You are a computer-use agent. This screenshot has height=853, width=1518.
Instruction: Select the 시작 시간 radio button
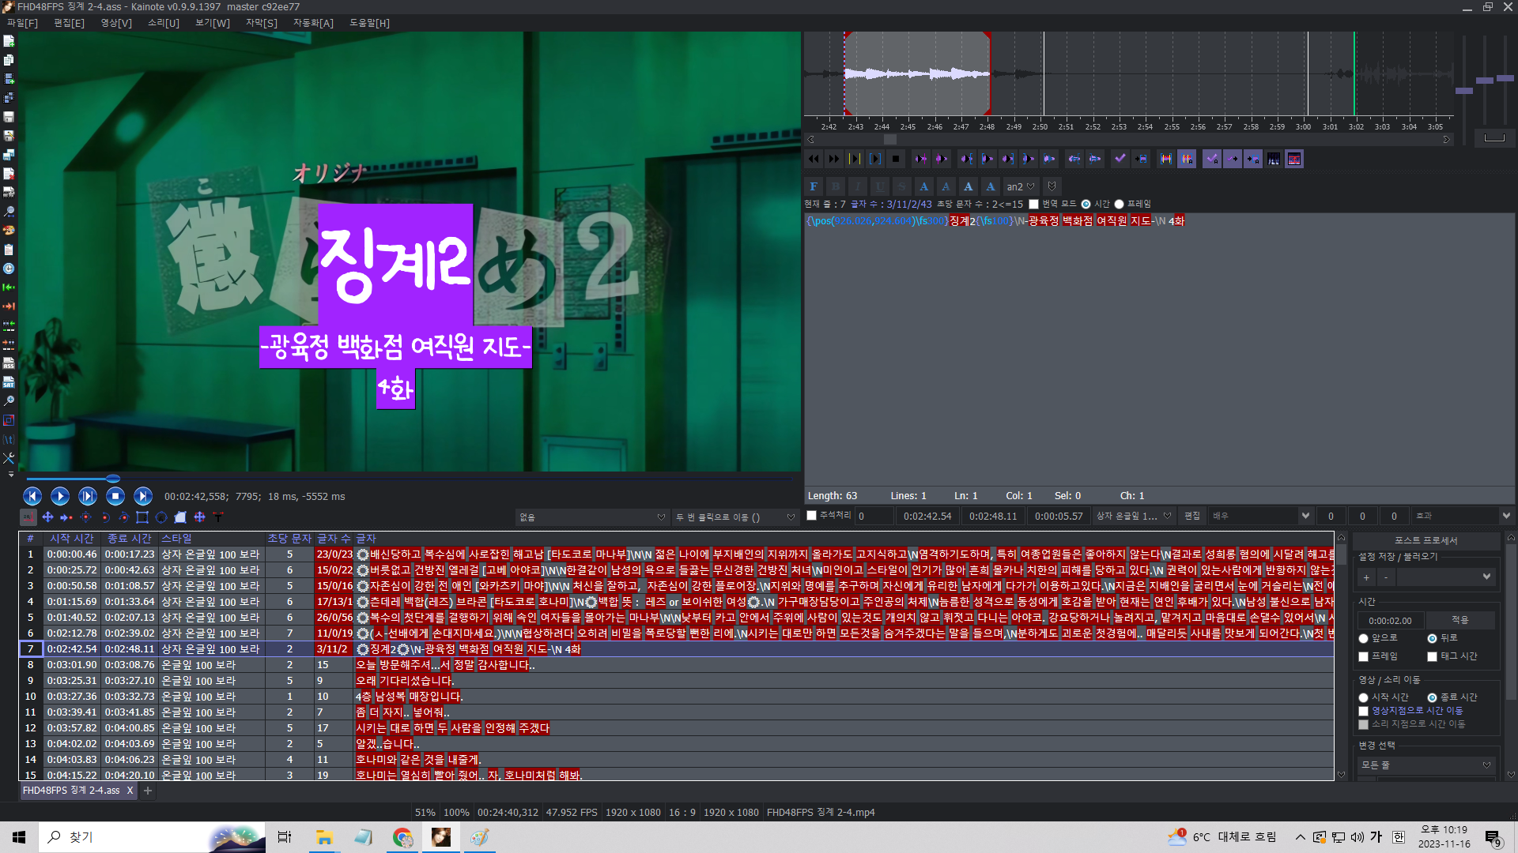point(1364,697)
